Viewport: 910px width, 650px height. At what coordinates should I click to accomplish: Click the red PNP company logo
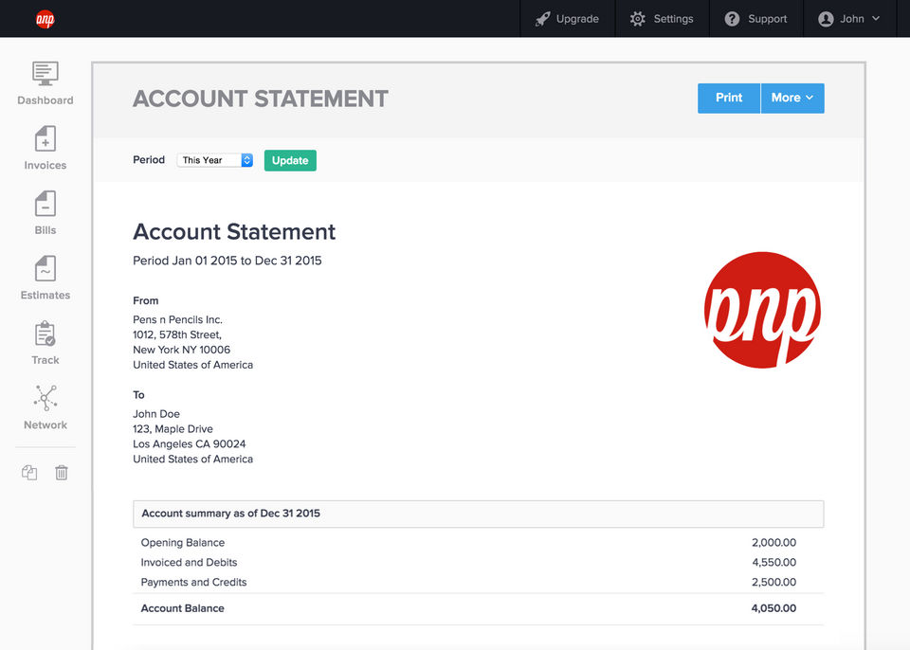point(762,310)
